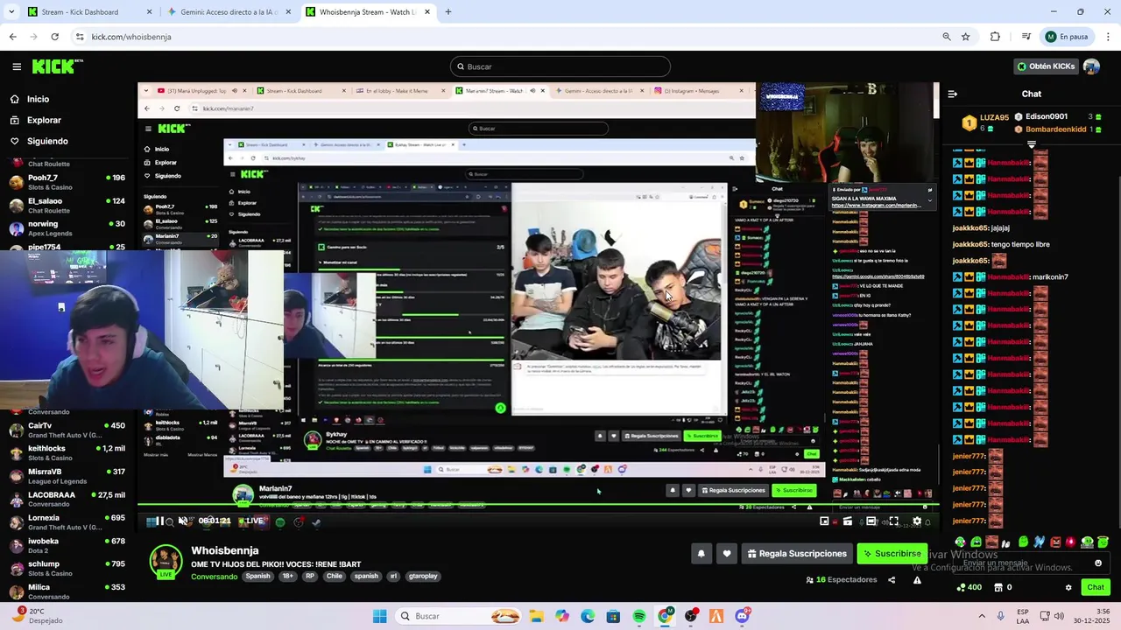
Task: Open KICKs balance showing 400
Action: [969, 587]
